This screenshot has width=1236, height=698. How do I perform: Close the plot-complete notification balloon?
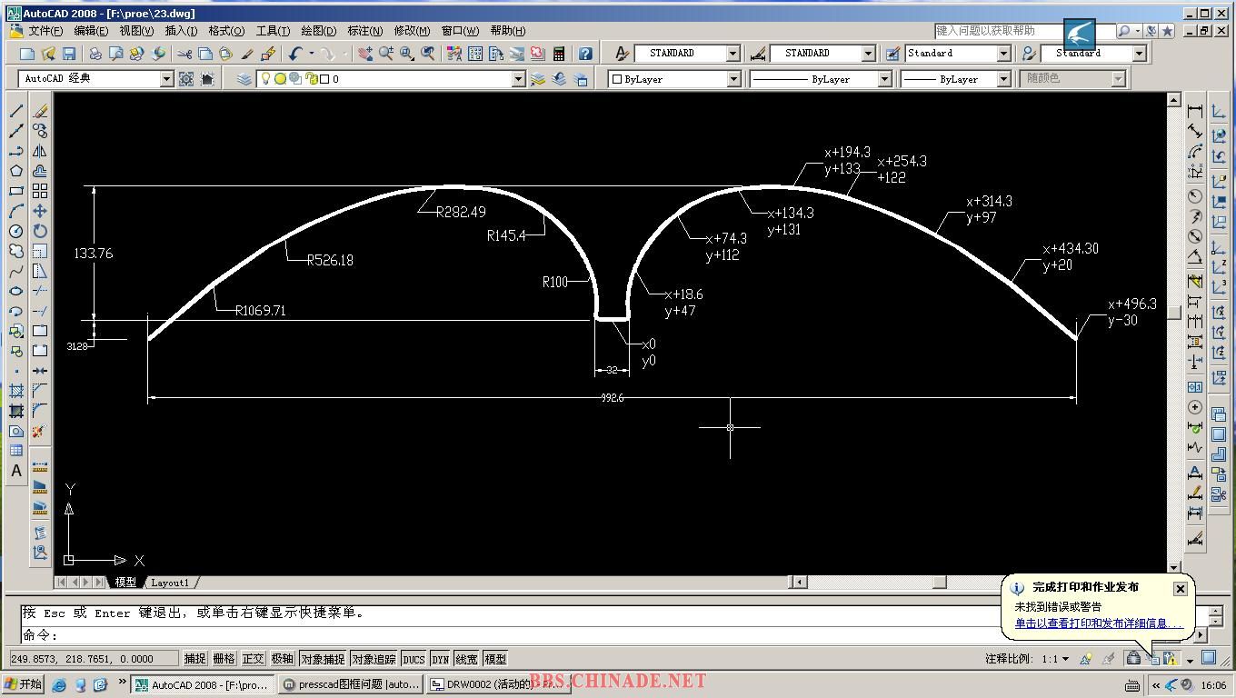[x=1180, y=589]
